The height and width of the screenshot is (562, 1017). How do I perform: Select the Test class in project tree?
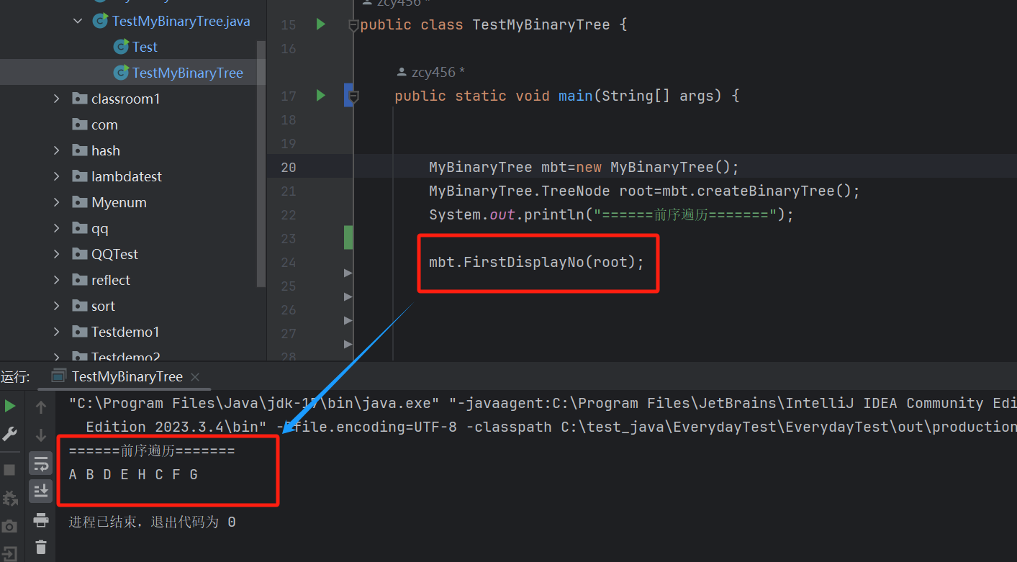[x=145, y=47]
